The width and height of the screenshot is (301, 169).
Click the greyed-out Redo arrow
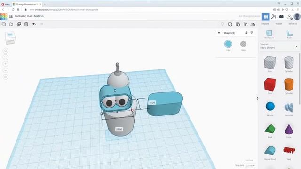(x=41, y=24)
